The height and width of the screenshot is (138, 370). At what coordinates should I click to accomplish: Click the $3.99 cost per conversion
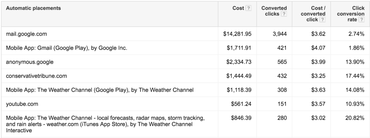tap(318, 62)
